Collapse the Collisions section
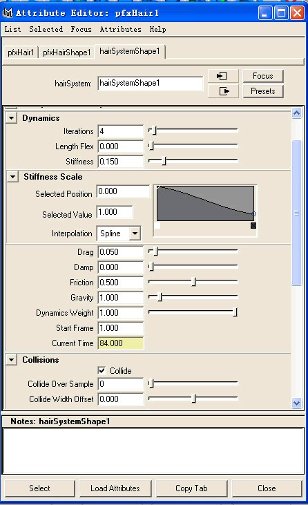Screen dimensions: 308x505 click(x=12, y=359)
